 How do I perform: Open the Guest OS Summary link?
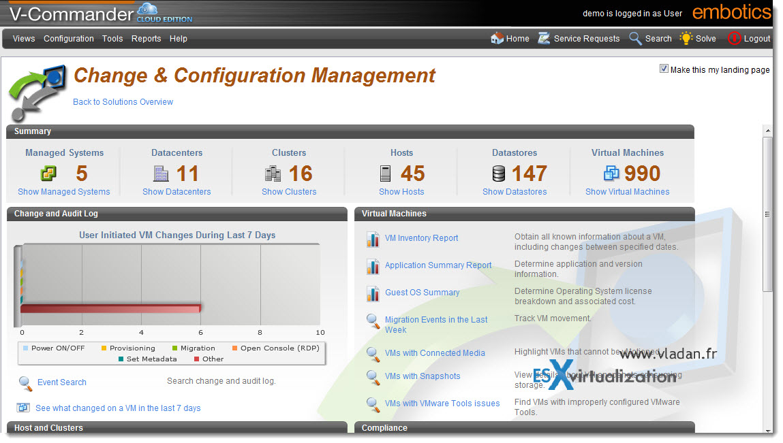422,293
